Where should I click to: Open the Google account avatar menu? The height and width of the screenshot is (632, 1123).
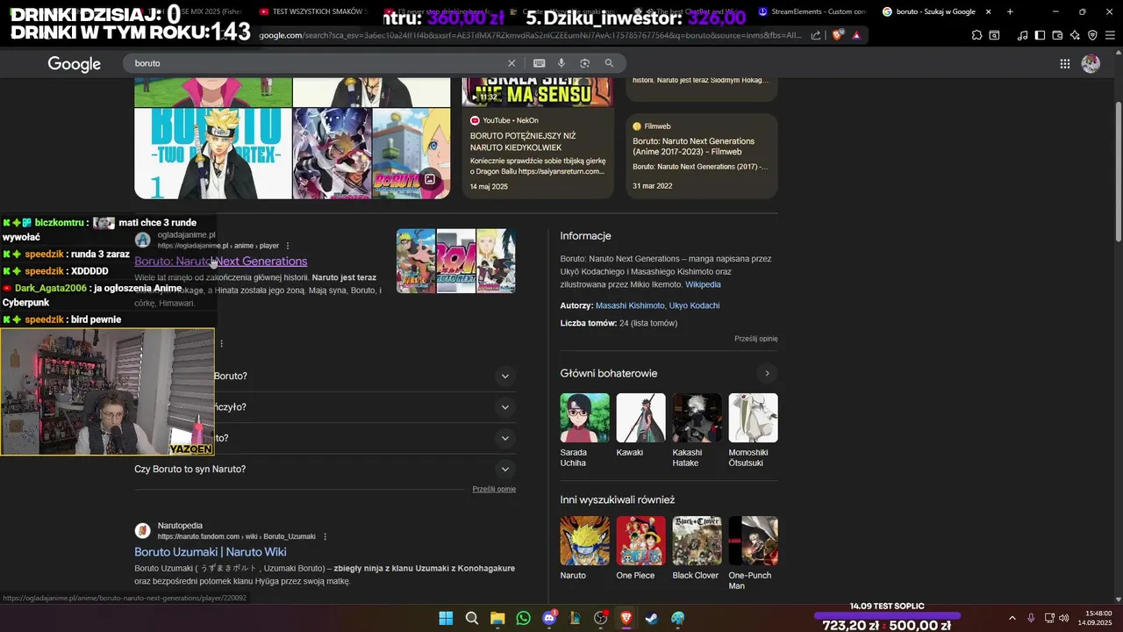coord(1091,63)
